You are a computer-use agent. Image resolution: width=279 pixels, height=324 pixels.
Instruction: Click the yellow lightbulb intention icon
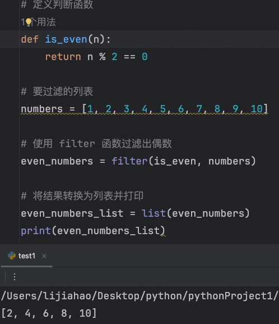(29, 22)
